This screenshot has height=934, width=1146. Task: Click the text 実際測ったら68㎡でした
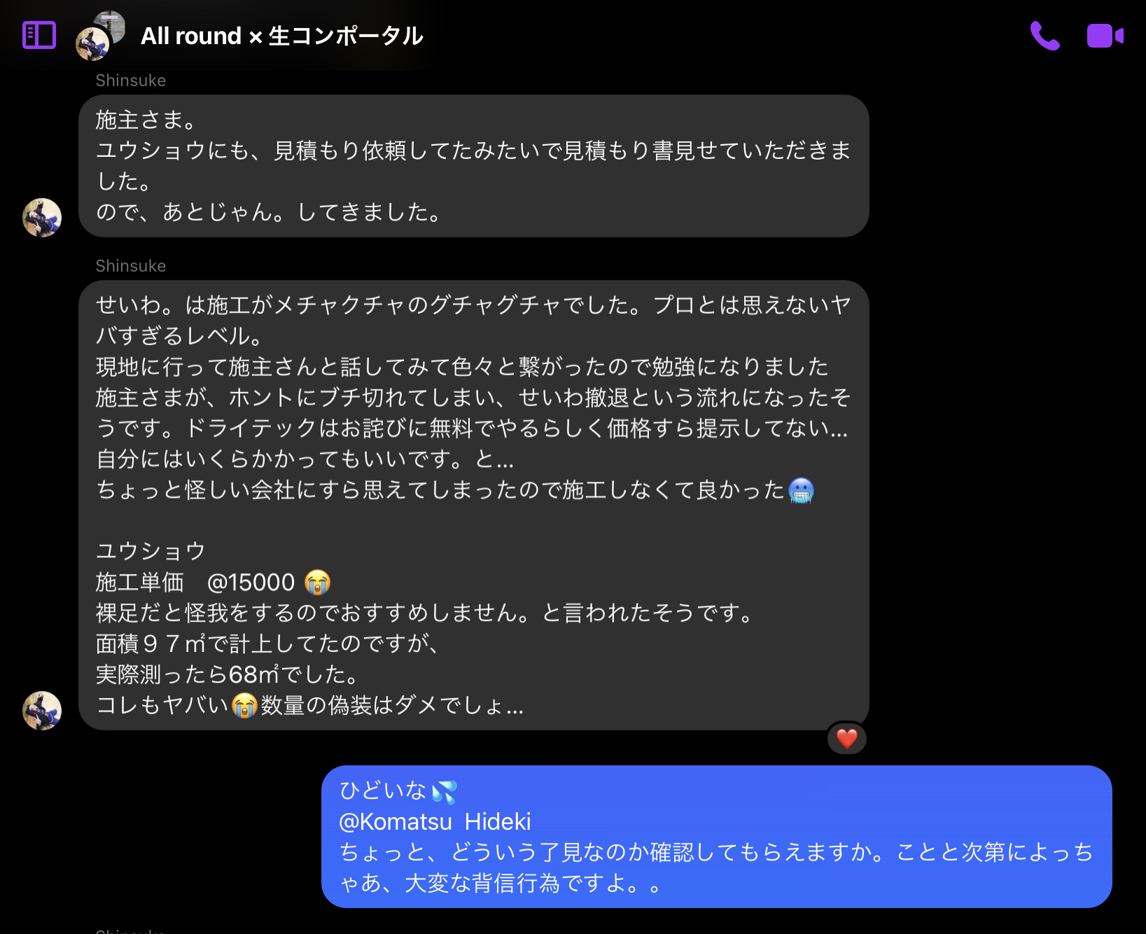pos(227,674)
